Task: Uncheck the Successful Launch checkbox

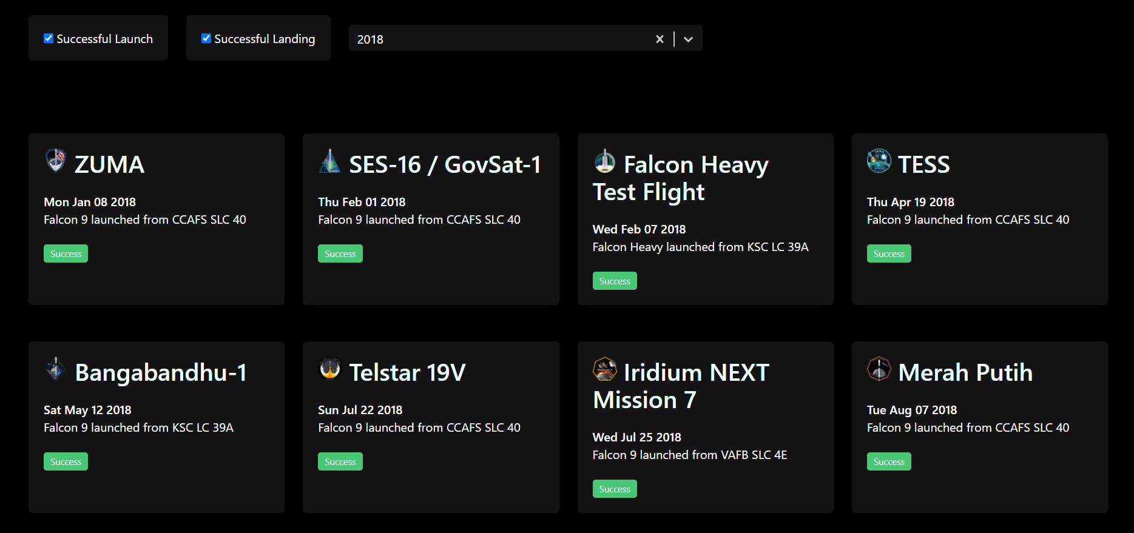Action: pyautogui.click(x=49, y=38)
